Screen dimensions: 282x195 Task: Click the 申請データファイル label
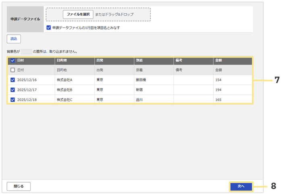tap(25, 19)
